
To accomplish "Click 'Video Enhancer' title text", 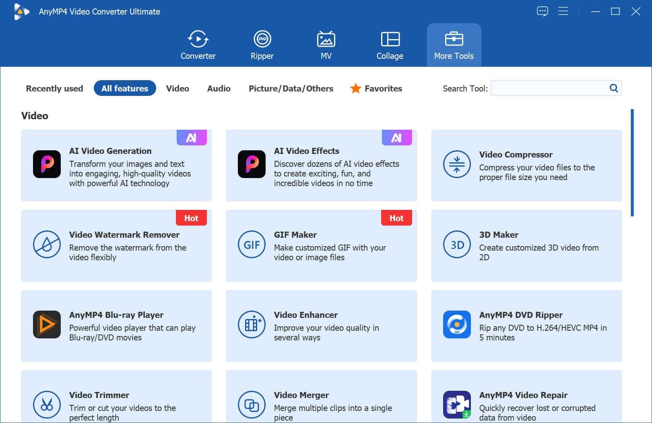I will (x=306, y=315).
